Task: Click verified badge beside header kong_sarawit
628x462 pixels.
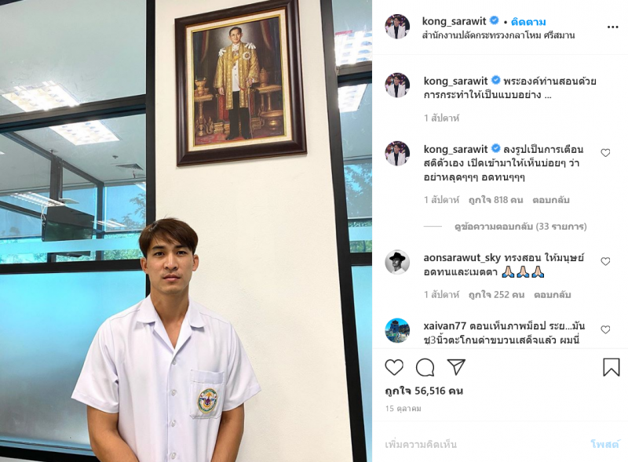Action: pyautogui.click(x=495, y=20)
